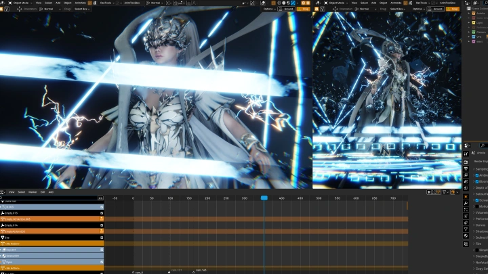Click Only Show Selected filter in timeline header
This screenshot has width=488, height=274.
point(429,192)
